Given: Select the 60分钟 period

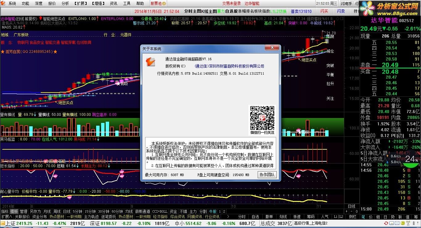Looking at the screenshot, I should (117, 212).
